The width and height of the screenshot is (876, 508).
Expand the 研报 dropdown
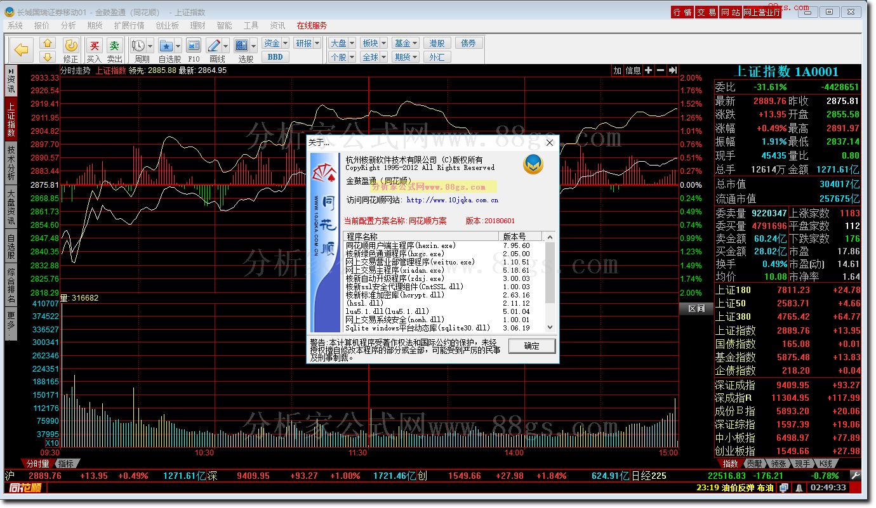pyautogui.click(x=317, y=43)
